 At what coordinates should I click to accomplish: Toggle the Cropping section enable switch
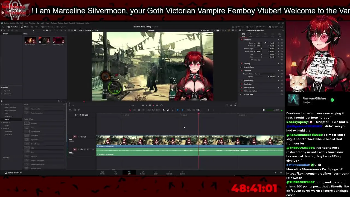pyautogui.click(x=242, y=64)
